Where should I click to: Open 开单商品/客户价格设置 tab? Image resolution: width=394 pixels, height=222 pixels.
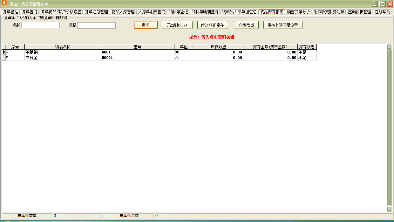61,12
